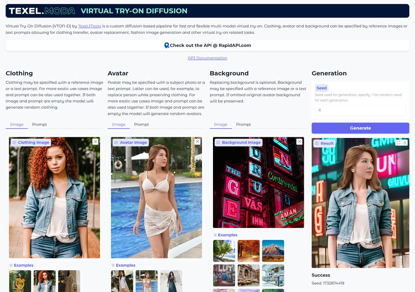This screenshot has width=415, height=292.
Task: Open Result image in fullscreen
Action: click(398, 143)
